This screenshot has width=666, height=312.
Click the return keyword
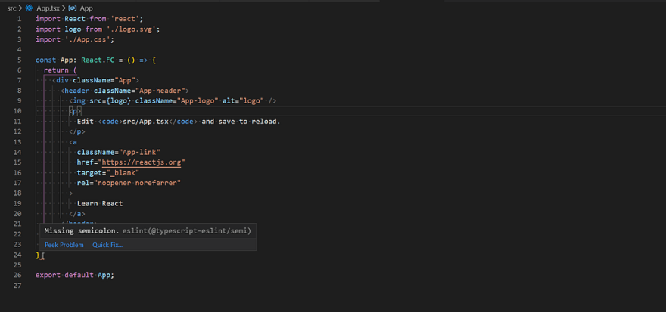click(56, 70)
